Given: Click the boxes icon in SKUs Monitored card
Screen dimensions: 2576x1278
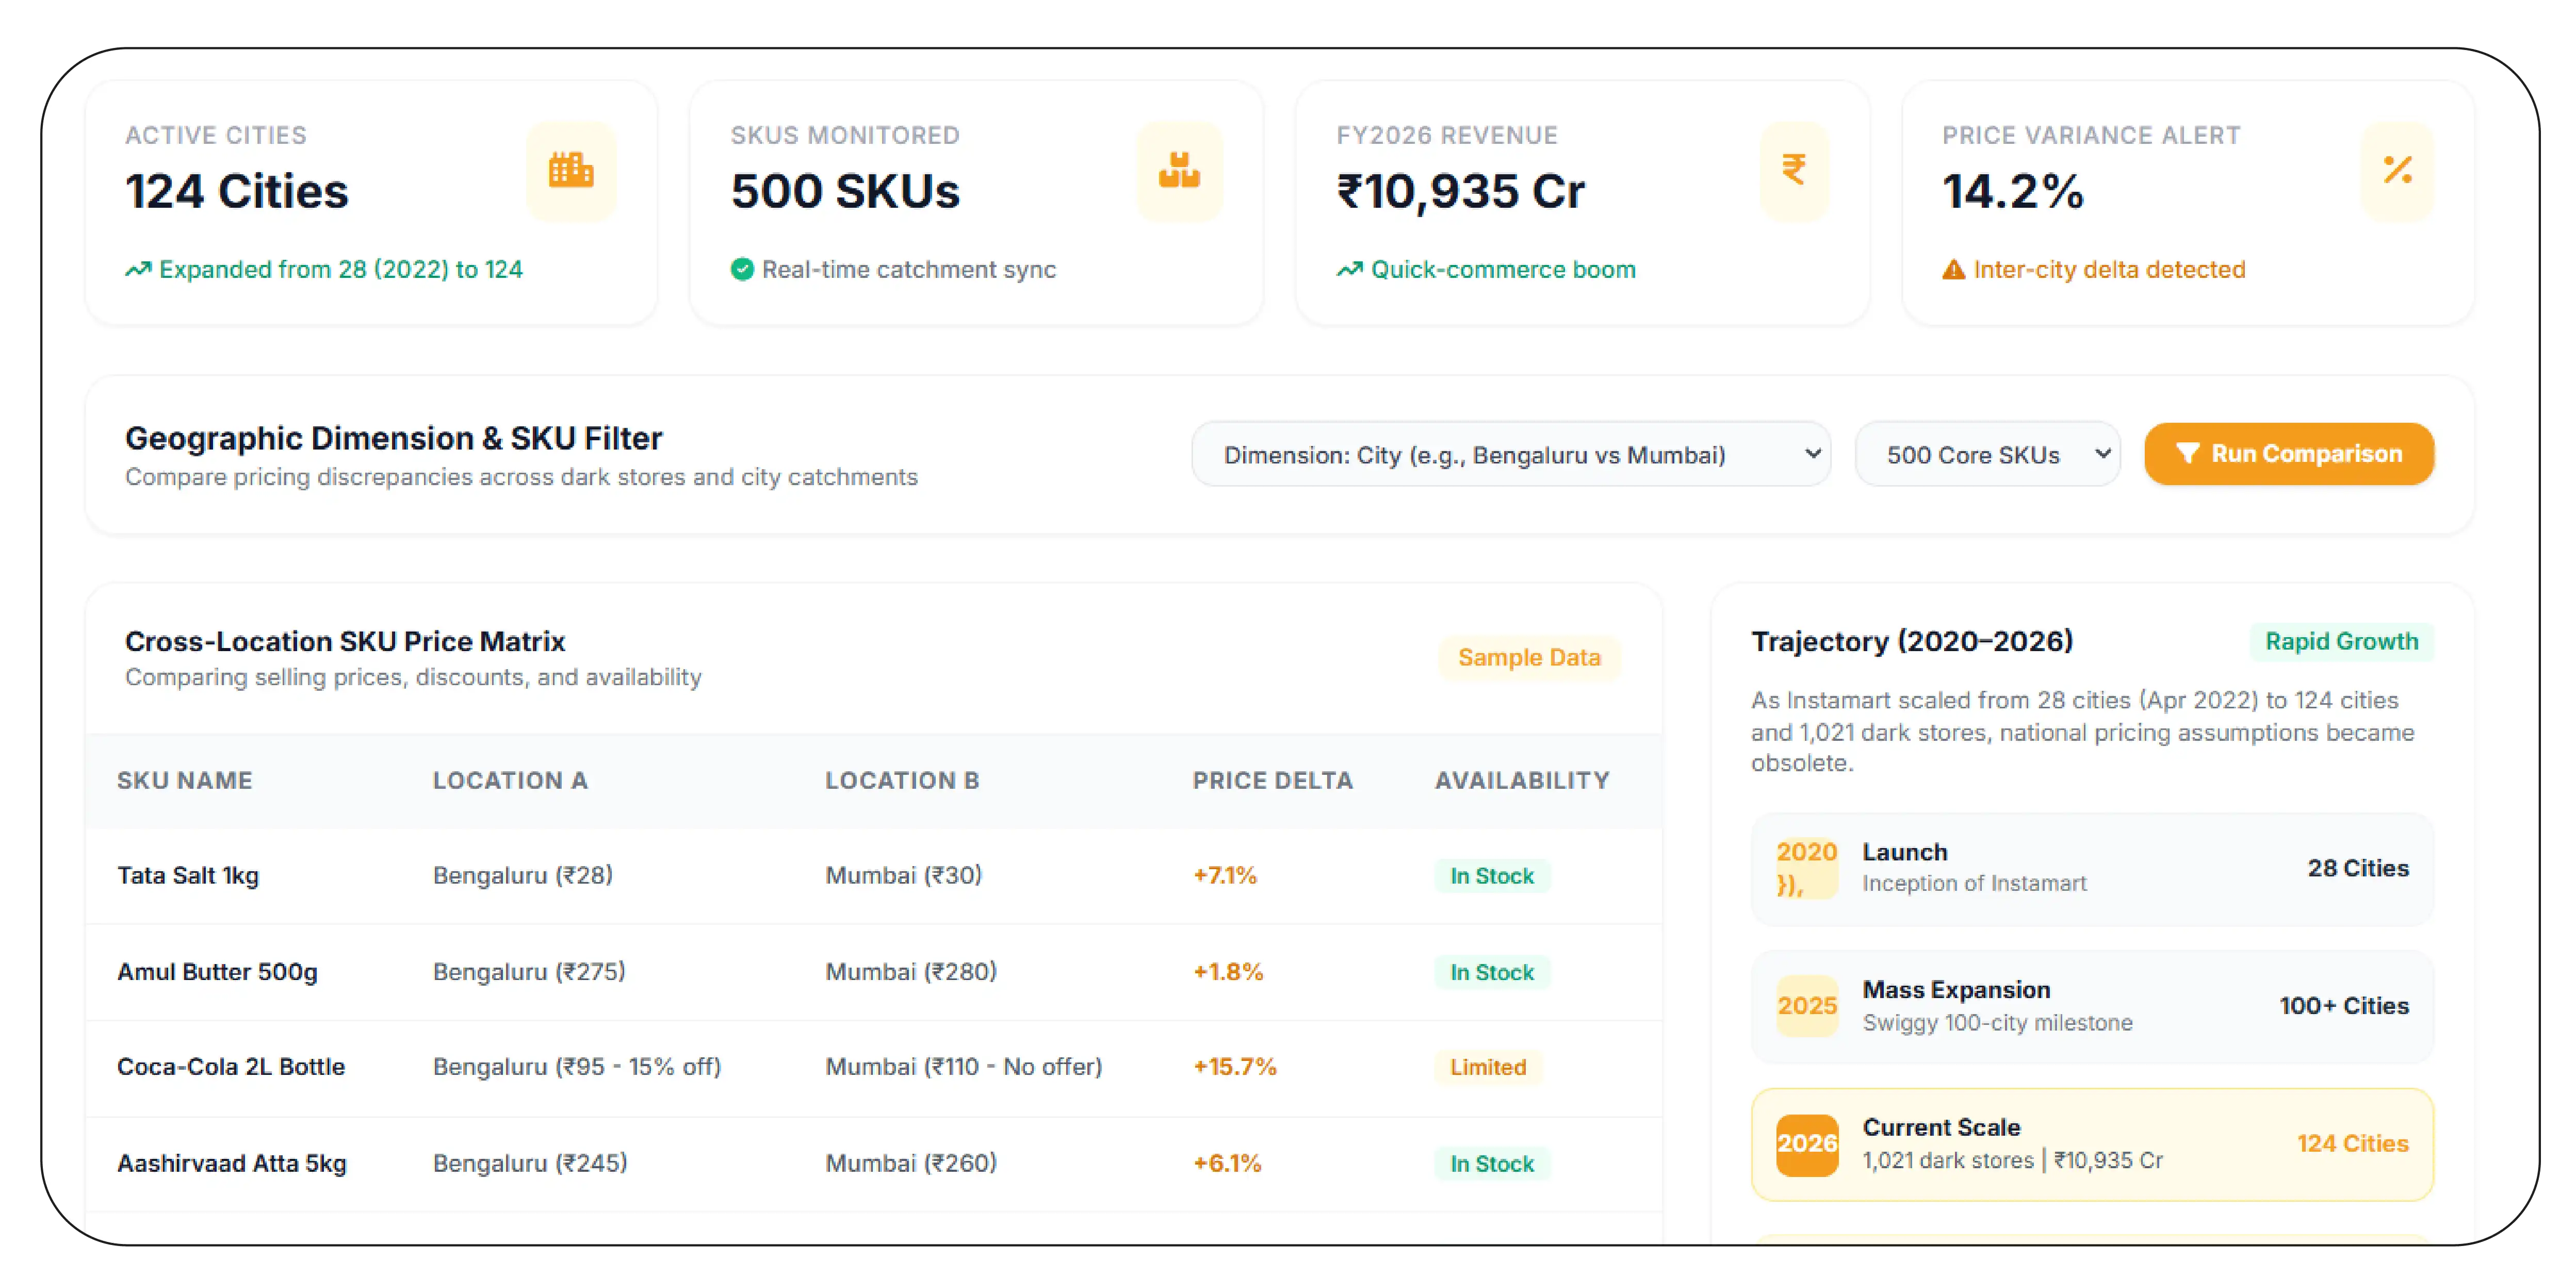Looking at the screenshot, I should coord(1179,170).
